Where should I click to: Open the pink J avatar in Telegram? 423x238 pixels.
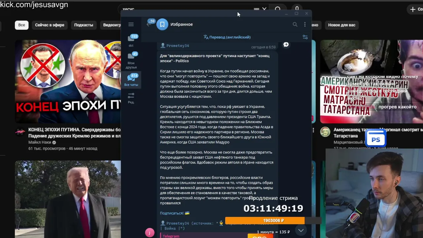coord(150,233)
